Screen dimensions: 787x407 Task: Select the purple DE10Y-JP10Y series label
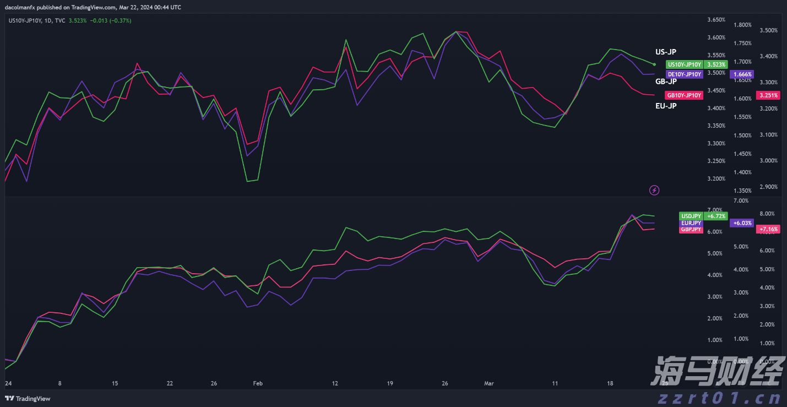[x=685, y=74]
